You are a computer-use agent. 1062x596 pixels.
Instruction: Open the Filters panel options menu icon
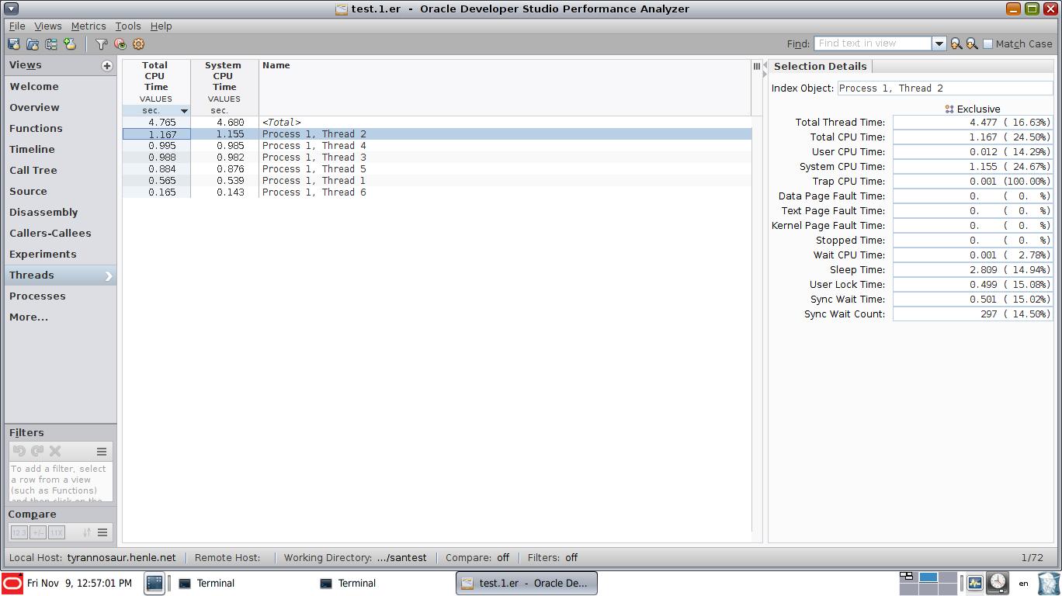pyautogui.click(x=102, y=451)
